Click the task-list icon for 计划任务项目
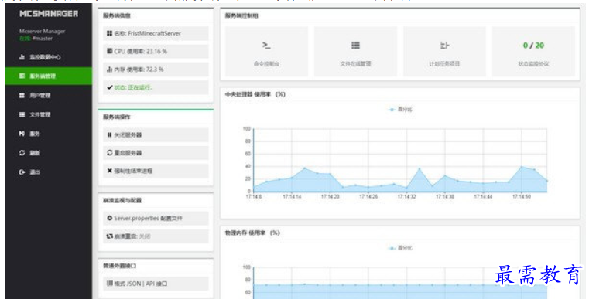 [x=444, y=46]
